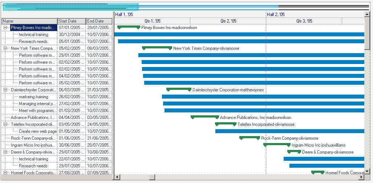Viewport: 373px width, 183px height.
Task: Select technical training under Pitney Bowes
Action: point(33,35)
